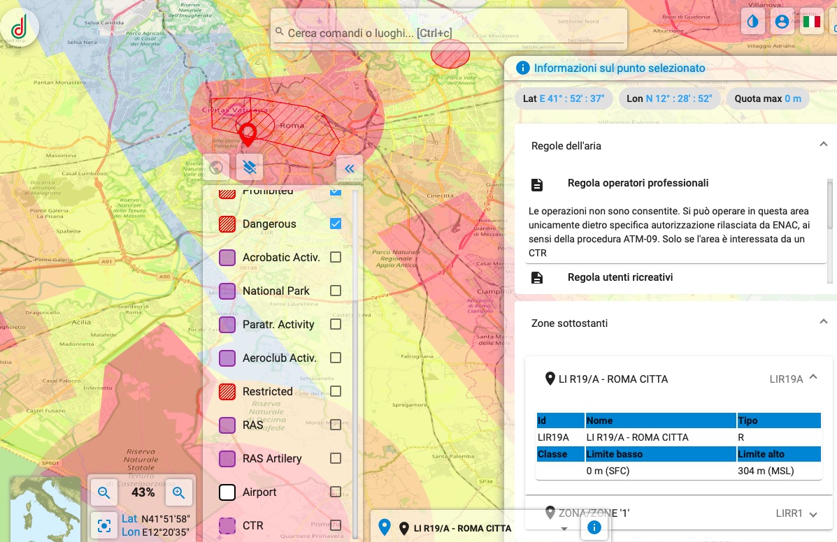Select the Italian flag language icon
This screenshot has height=542, width=837.
[811, 22]
